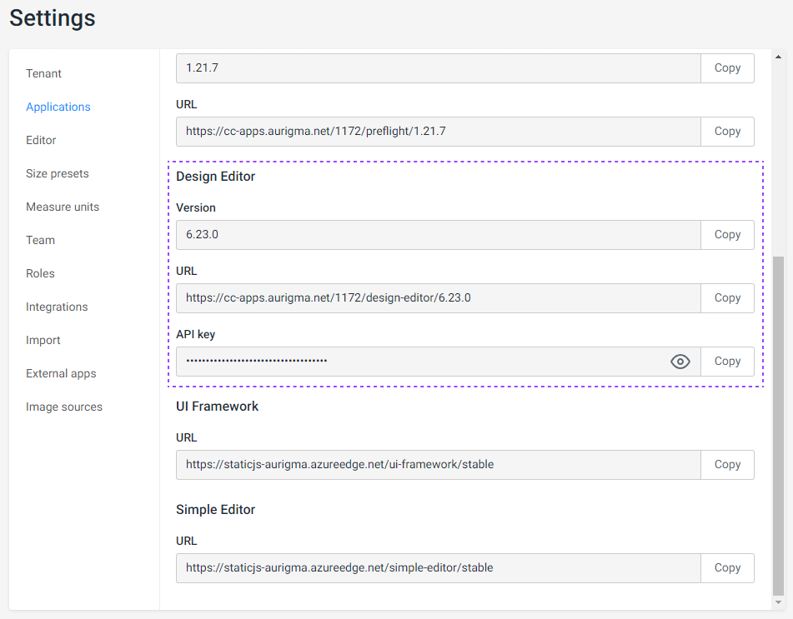Open the Tenant settings section
The image size is (793, 619).
(x=44, y=73)
